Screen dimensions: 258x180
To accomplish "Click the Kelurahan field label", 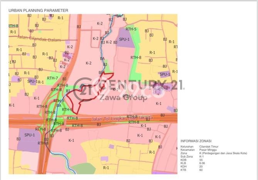I will tap(187, 146).
